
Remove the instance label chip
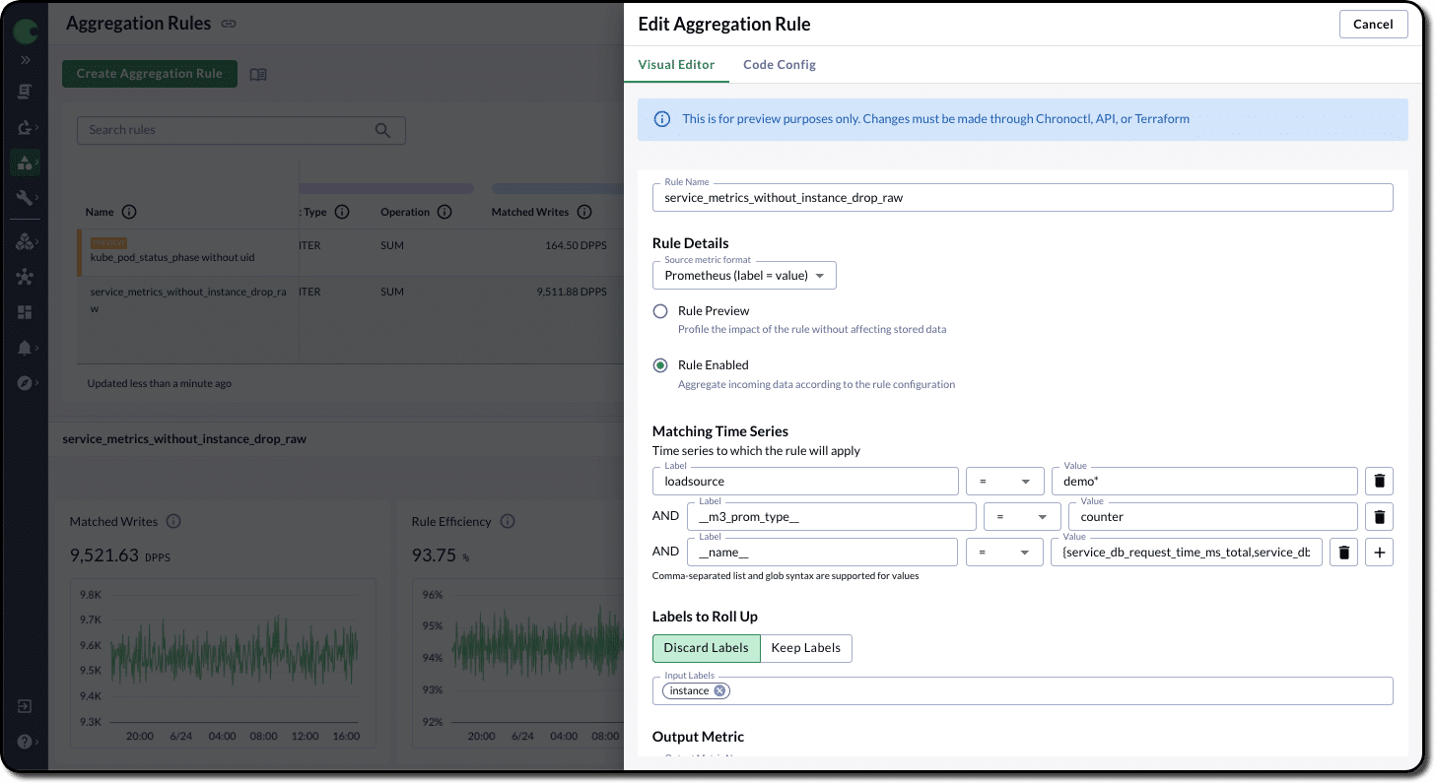point(720,691)
